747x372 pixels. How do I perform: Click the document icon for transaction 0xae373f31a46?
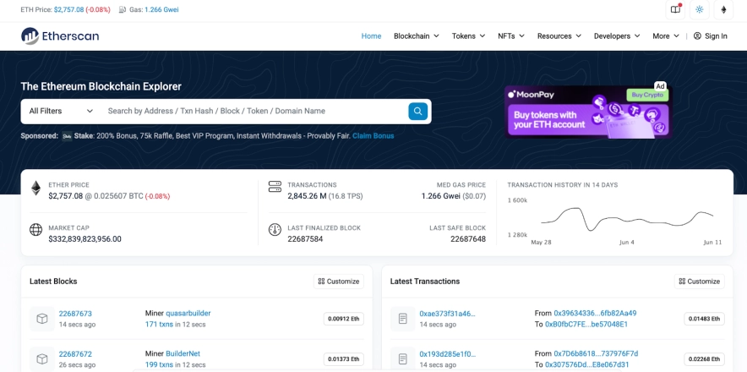tap(402, 318)
